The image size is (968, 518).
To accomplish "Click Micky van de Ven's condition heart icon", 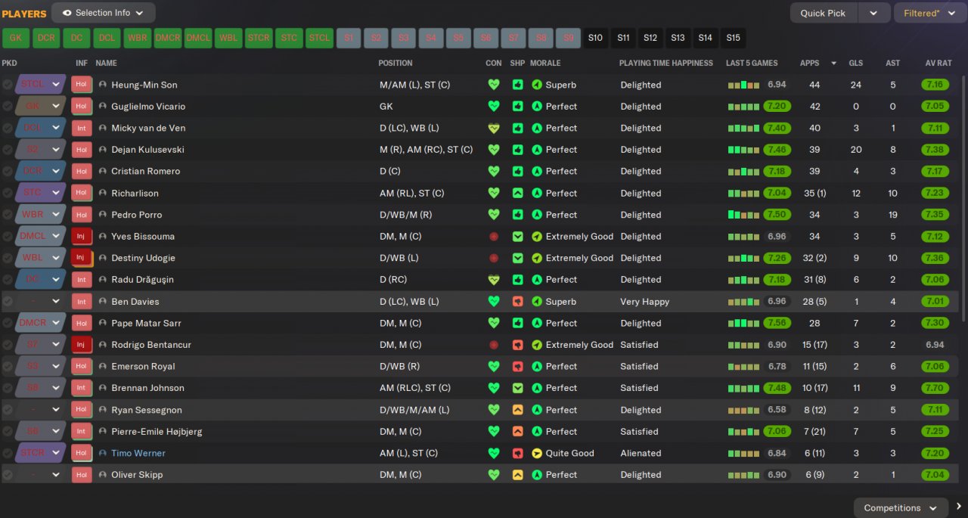I will [494, 128].
